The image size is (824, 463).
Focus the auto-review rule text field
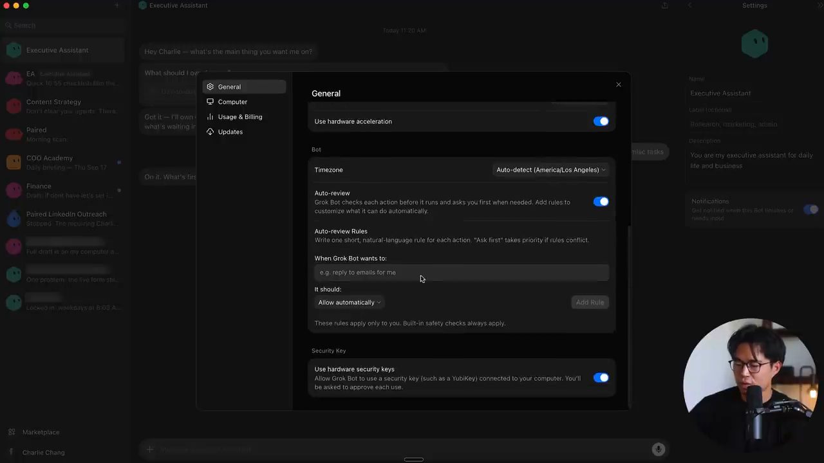coord(462,273)
